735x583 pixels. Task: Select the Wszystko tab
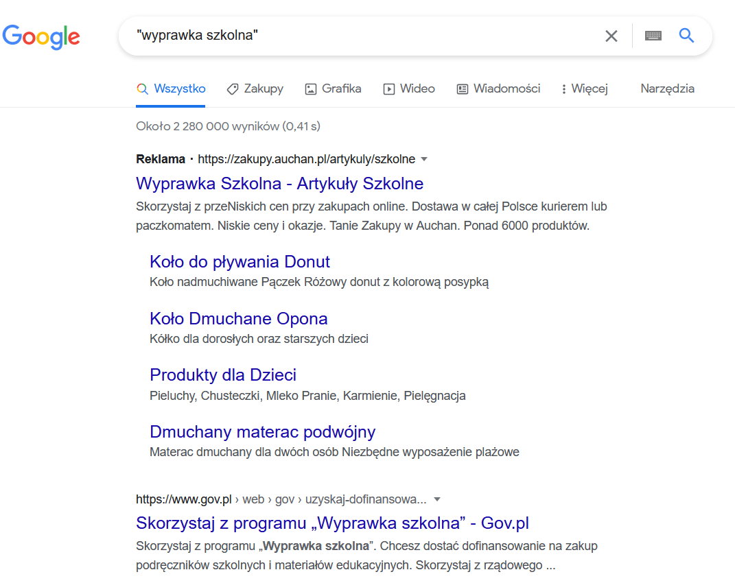(x=171, y=88)
